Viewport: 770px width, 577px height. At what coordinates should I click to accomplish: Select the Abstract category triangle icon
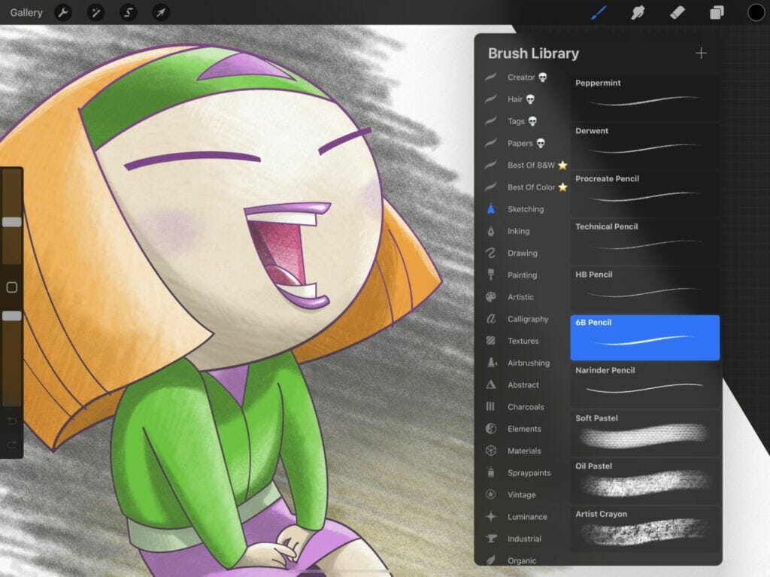(490, 385)
